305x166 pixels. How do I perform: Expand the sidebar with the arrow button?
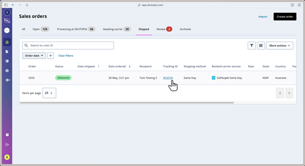point(7,12)
